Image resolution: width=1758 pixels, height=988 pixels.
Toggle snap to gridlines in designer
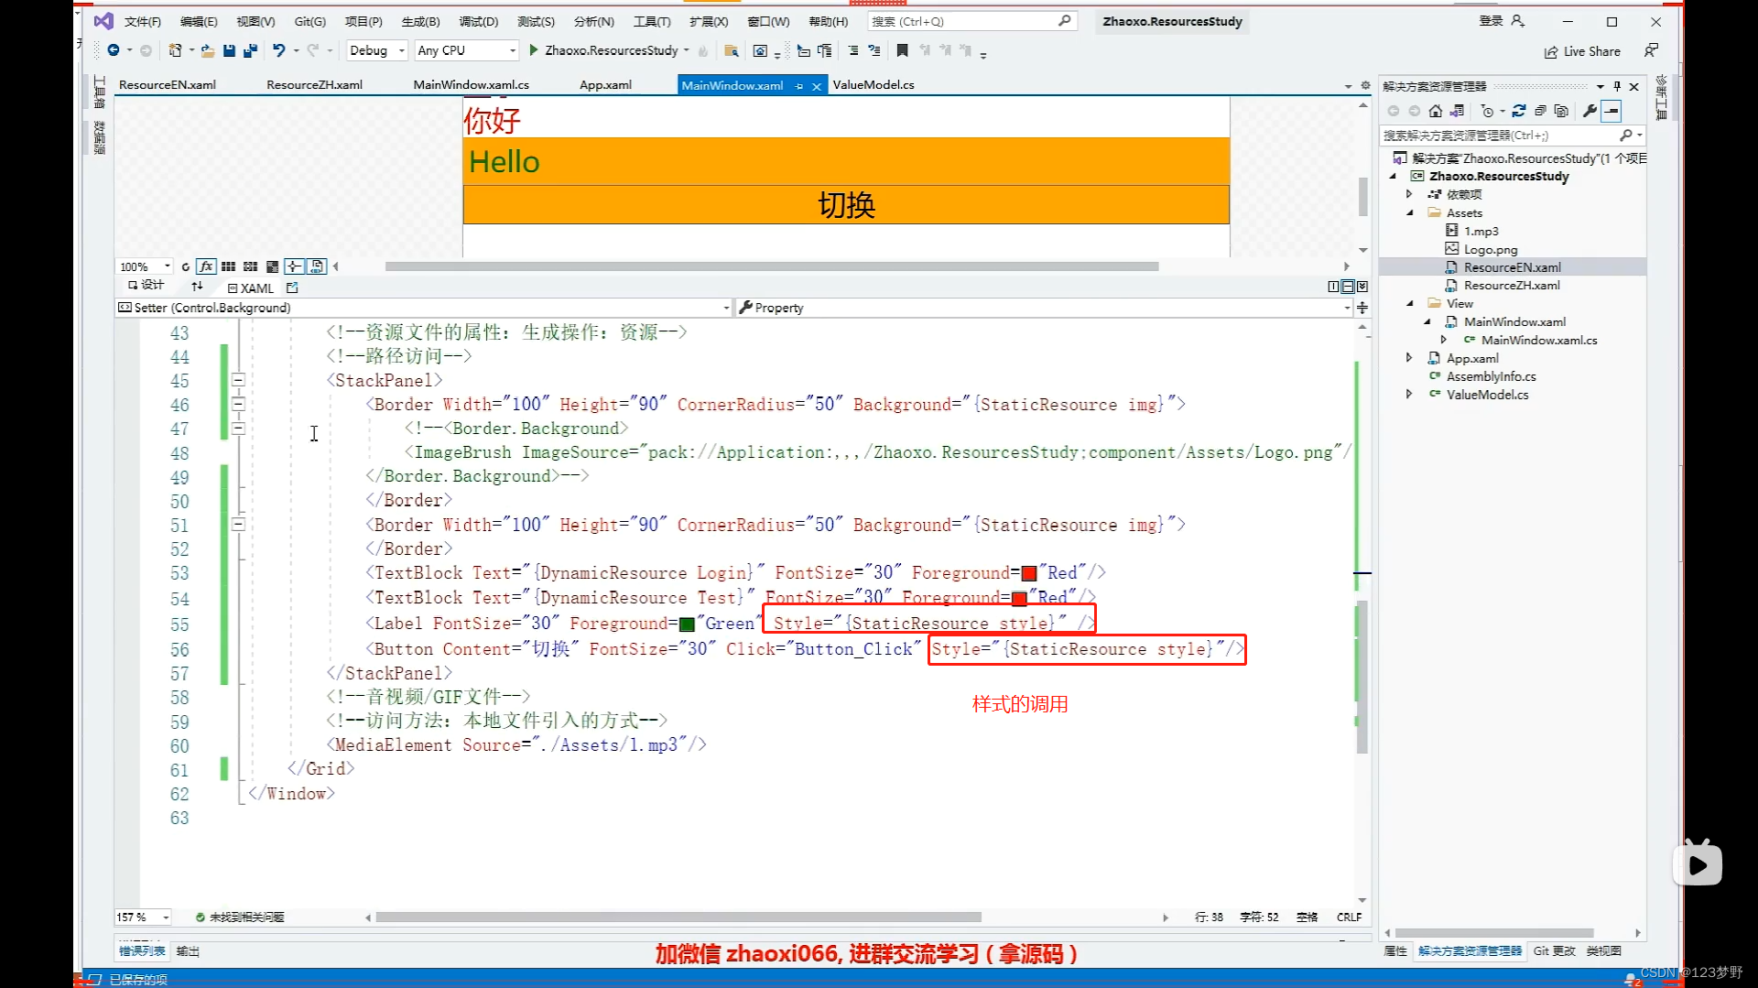[250, 266]
